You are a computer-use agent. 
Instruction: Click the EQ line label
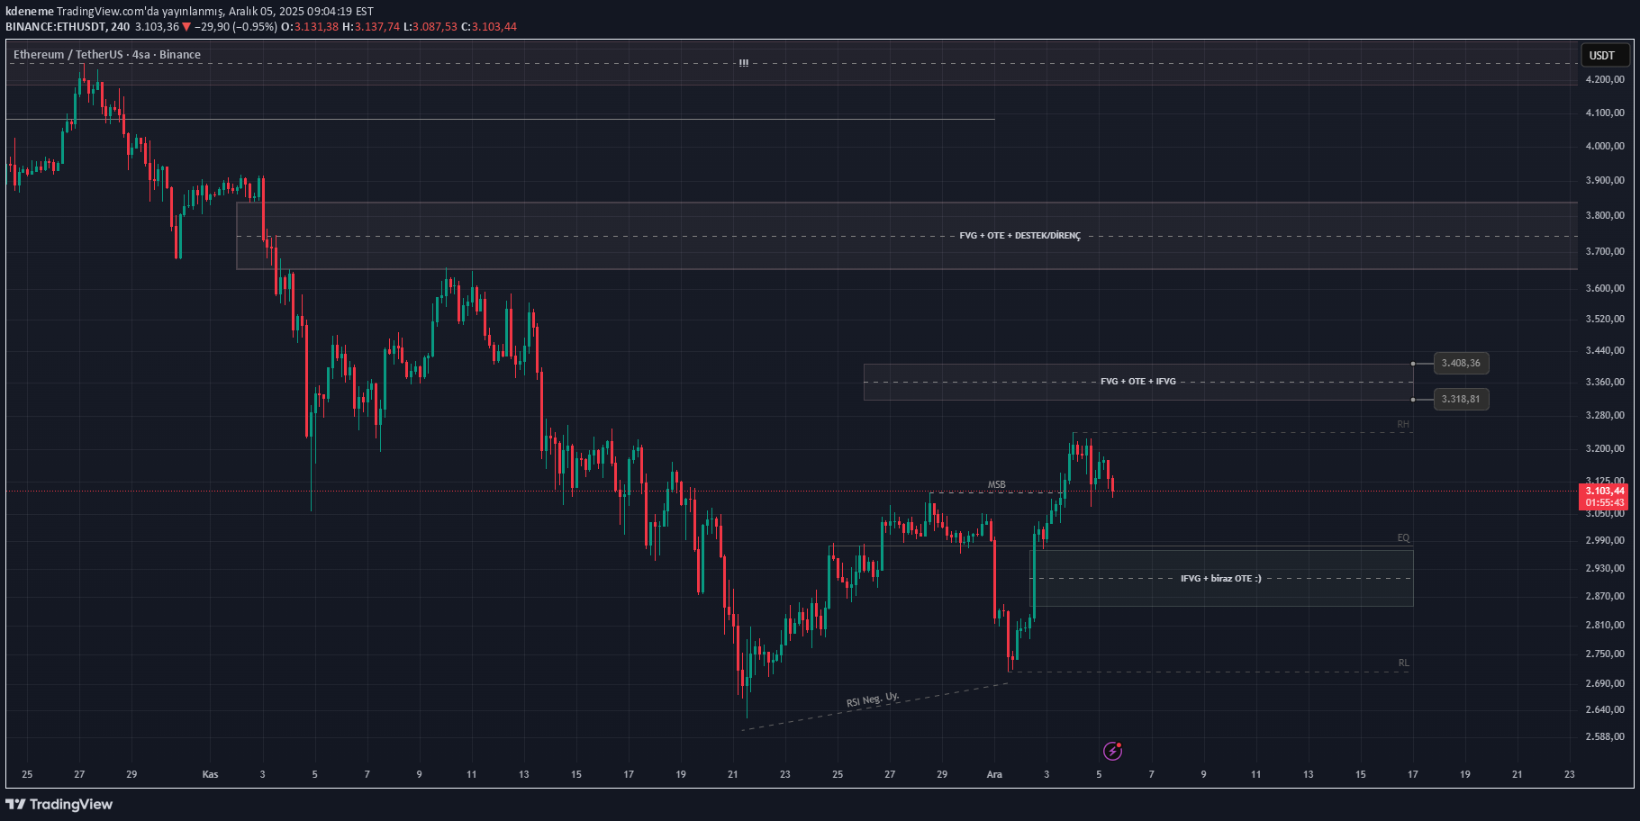pos(1402,538)
